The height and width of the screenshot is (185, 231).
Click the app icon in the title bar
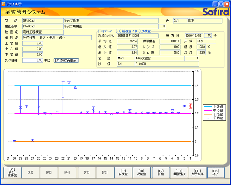point(4,3)
